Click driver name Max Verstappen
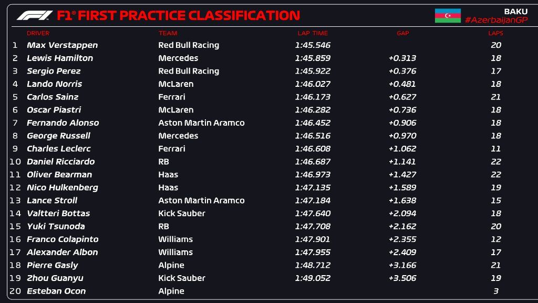This screenshot has height=303, width=538. tap(63, 45)
